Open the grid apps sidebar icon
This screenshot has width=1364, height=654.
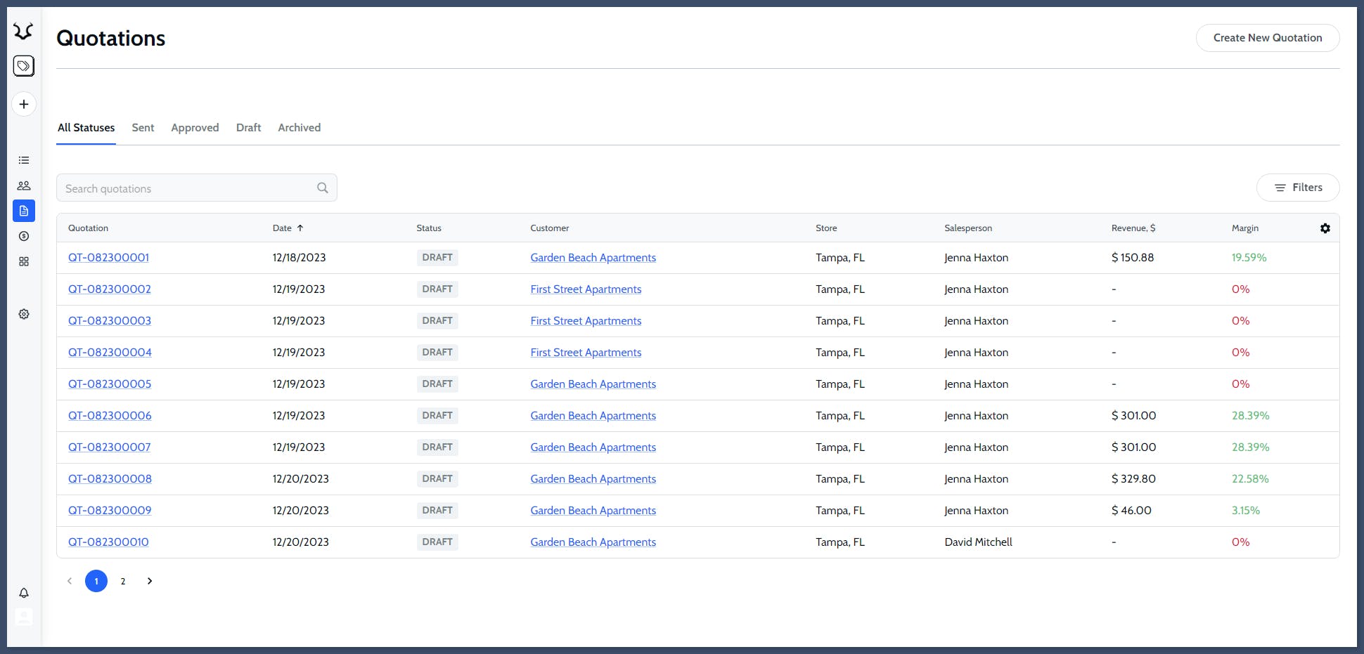(x=24, y=261)
